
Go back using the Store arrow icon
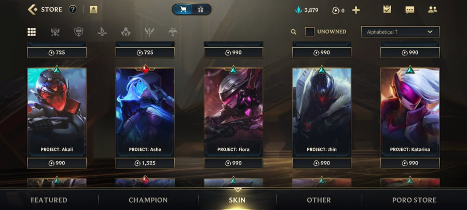tap(33, 9)
